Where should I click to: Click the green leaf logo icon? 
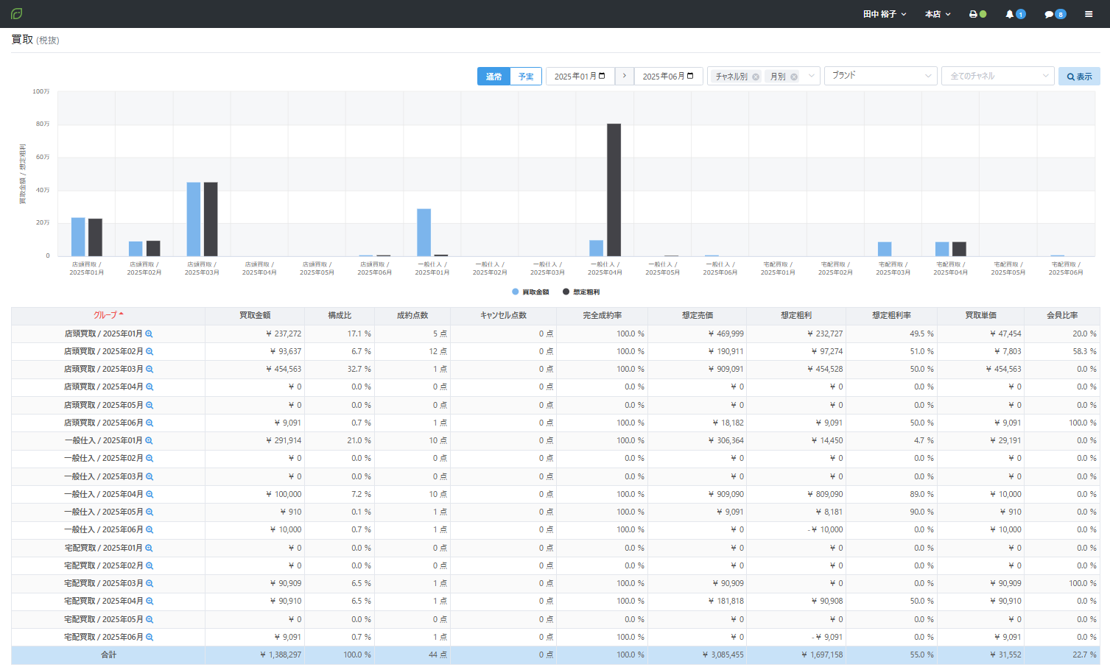click(16, 14)
